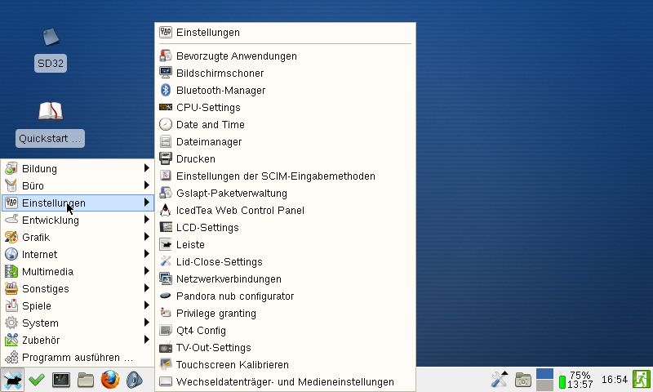Click the green logout exit icon
The image size is (653, 392).
pos(641,379)
